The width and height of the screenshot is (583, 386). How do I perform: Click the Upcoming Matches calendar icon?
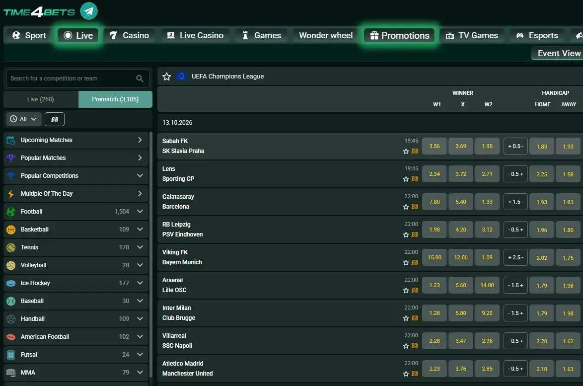(x=11, y=140)
